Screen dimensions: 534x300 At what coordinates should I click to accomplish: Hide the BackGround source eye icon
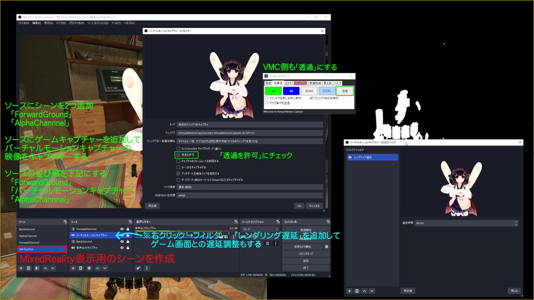122,241
